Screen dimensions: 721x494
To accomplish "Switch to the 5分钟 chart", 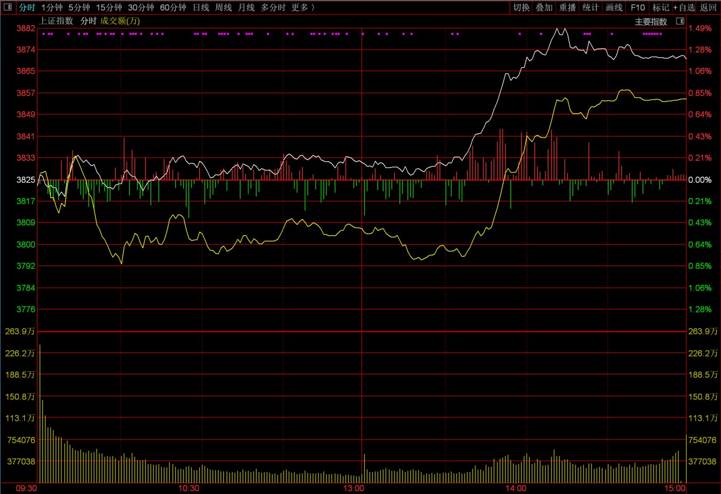I will click(79, 7).
